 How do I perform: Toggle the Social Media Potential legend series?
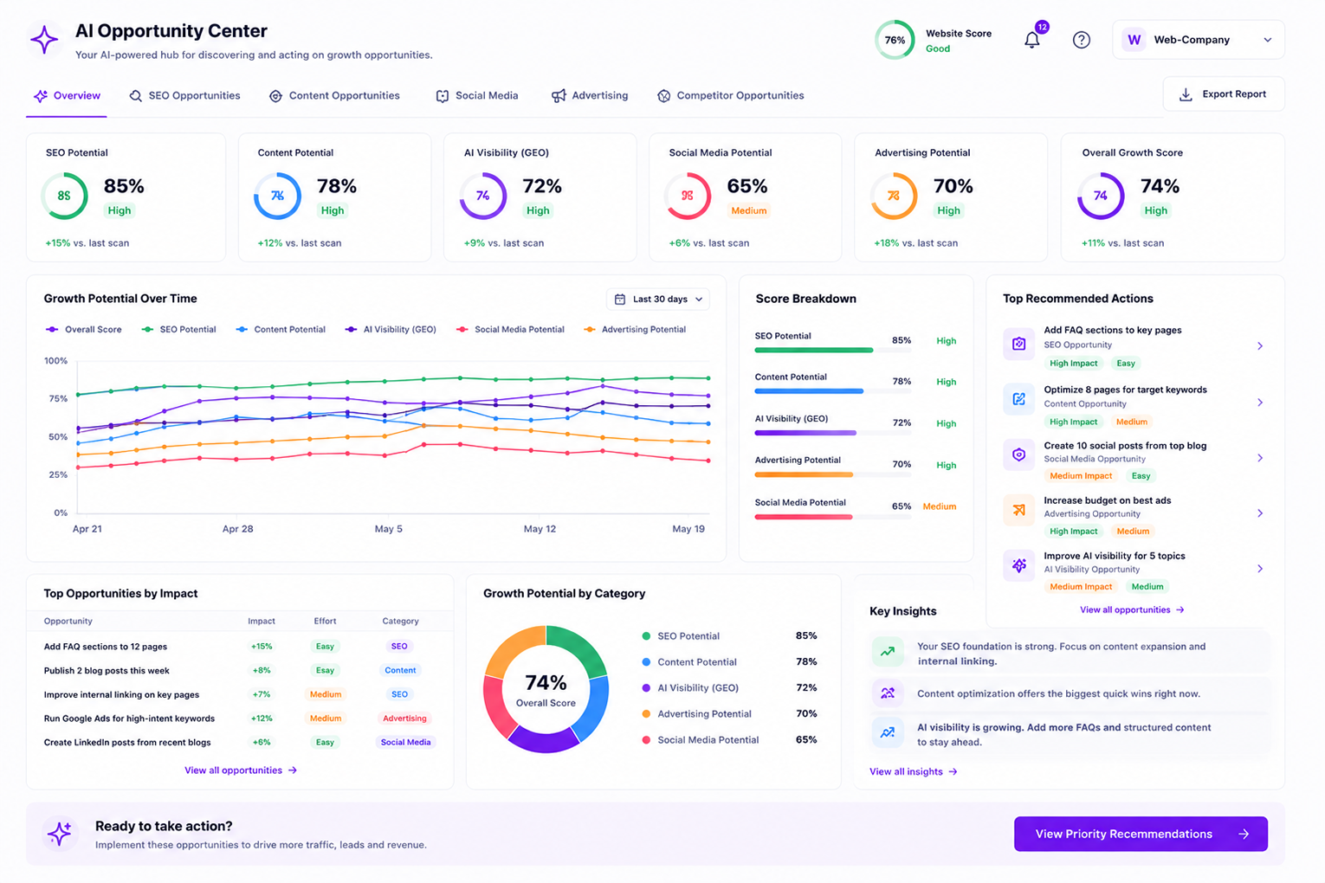tap(511, 330)
